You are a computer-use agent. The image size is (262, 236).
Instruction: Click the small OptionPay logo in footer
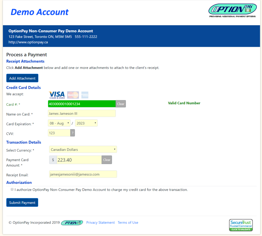coord(72,223)
